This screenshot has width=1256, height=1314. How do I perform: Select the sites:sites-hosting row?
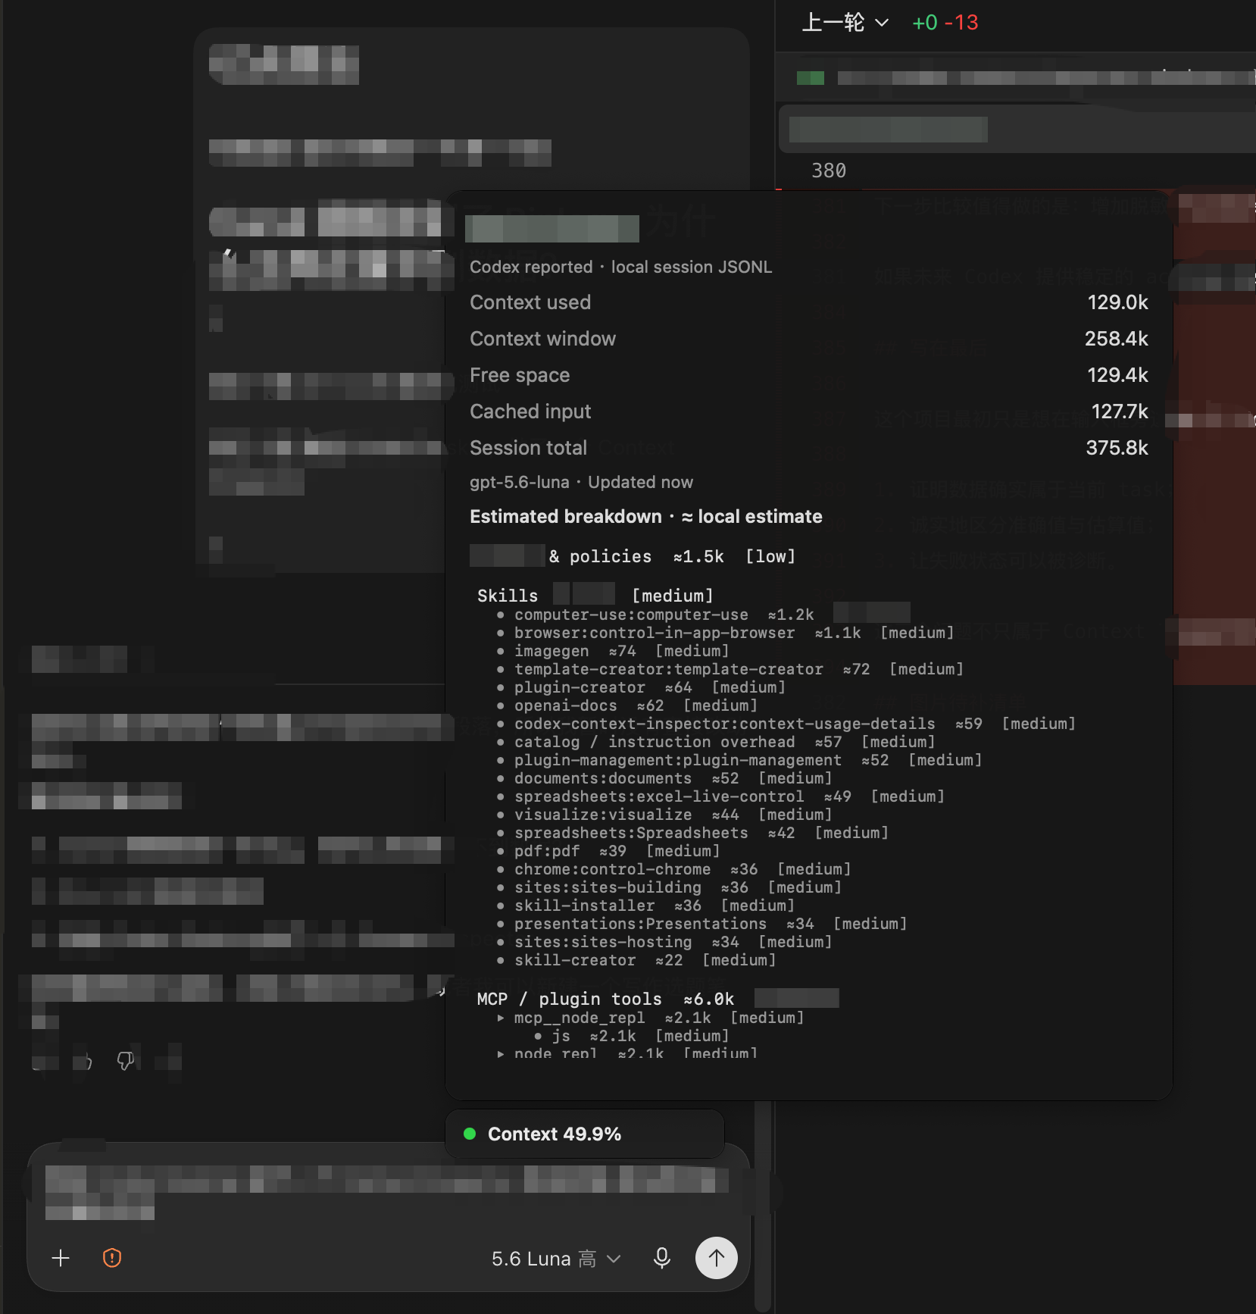[x=664, y=942]
